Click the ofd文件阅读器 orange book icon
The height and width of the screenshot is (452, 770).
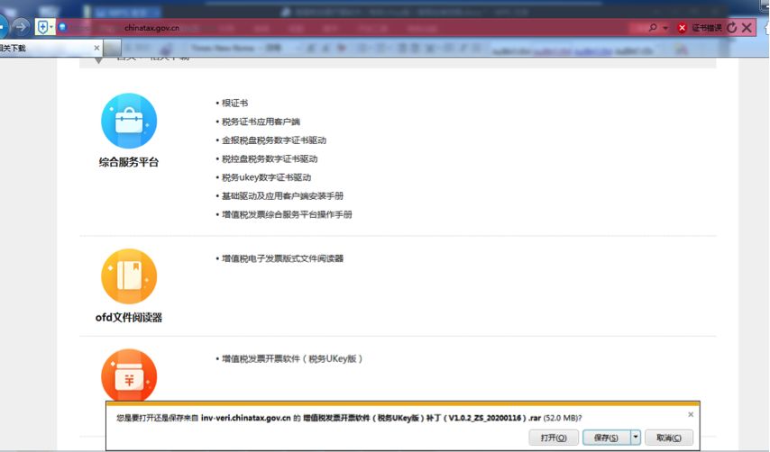point(129,276)
